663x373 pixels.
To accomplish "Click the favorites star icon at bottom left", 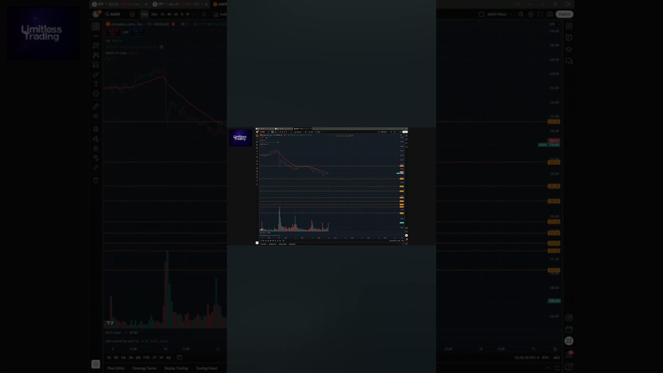I will click(95, 364).
